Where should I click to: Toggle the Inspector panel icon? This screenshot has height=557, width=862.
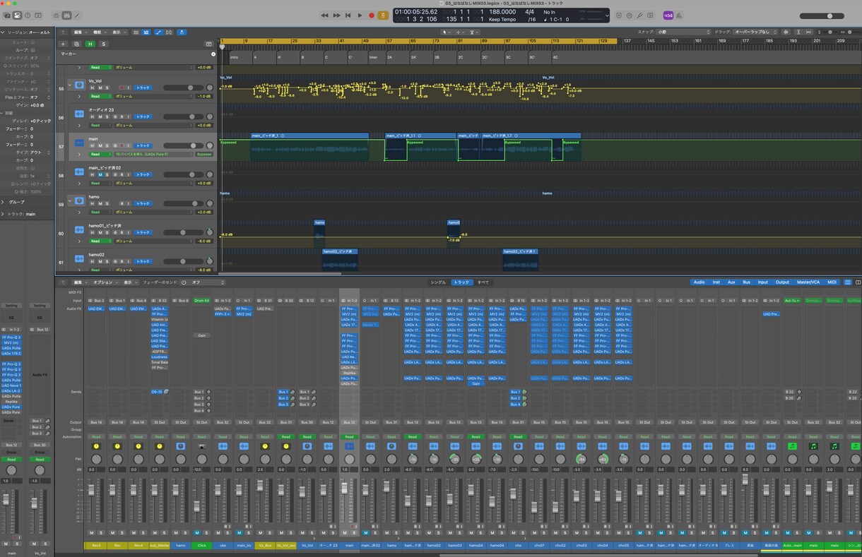[18, 15]
